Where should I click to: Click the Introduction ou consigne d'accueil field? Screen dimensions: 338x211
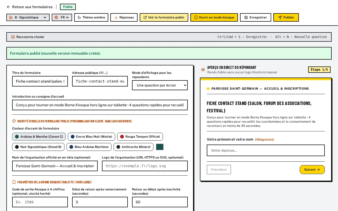point(100,105)
